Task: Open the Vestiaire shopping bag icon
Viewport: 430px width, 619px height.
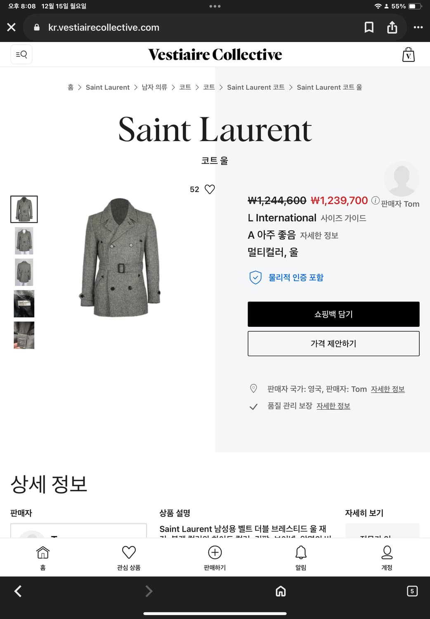Action: 408,54
